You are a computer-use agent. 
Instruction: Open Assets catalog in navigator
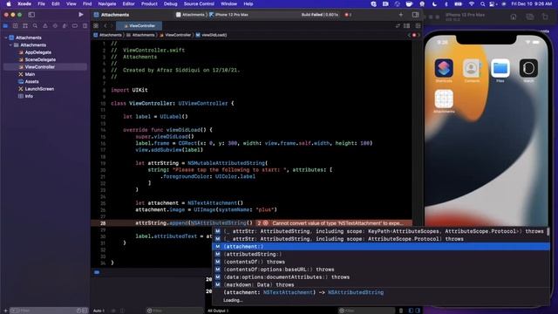click(x=31, y=81)
